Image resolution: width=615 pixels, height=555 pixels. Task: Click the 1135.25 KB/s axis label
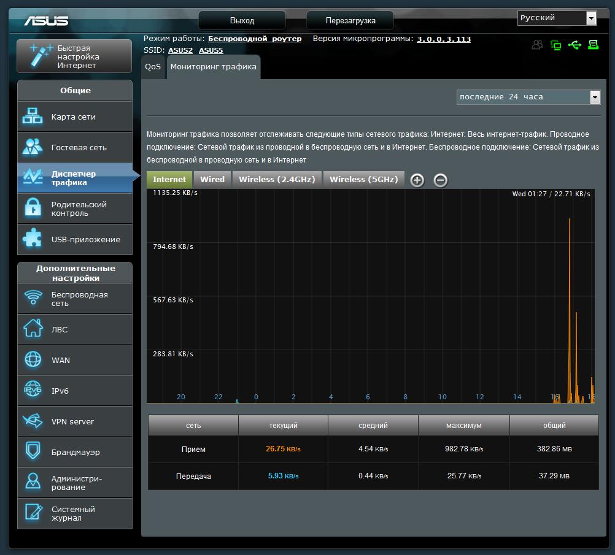[x=175, y=193]
